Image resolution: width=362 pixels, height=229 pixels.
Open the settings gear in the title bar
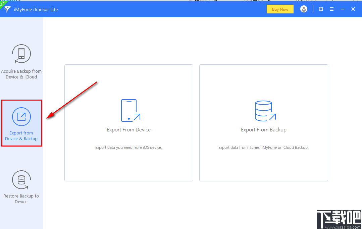click(321, 9)
